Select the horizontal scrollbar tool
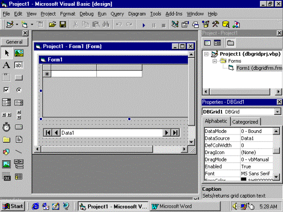Viewport: 283px width, 212px height. (7, 115)
